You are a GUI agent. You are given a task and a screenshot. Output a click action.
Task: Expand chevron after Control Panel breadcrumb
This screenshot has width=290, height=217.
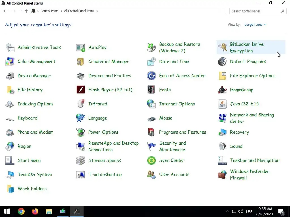click(61, 11)
